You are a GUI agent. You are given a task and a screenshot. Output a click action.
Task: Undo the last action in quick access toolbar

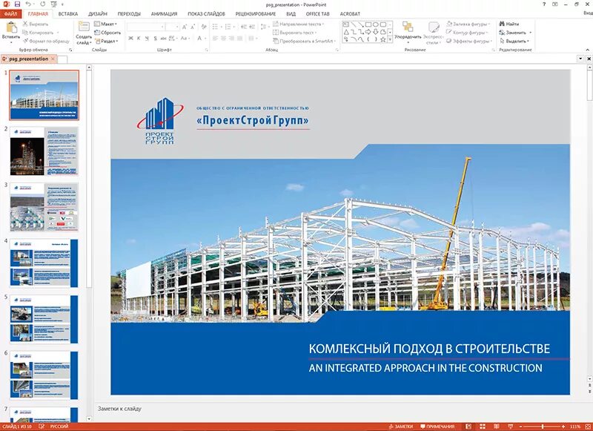pos(29,4)
